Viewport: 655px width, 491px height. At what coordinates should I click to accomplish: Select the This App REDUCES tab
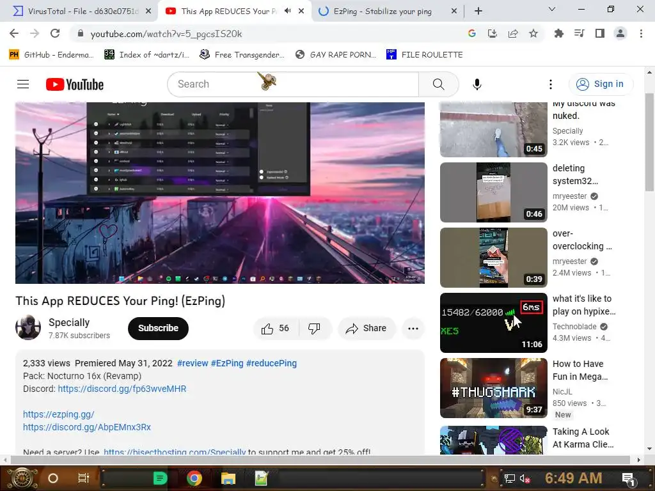coord(229,12)
